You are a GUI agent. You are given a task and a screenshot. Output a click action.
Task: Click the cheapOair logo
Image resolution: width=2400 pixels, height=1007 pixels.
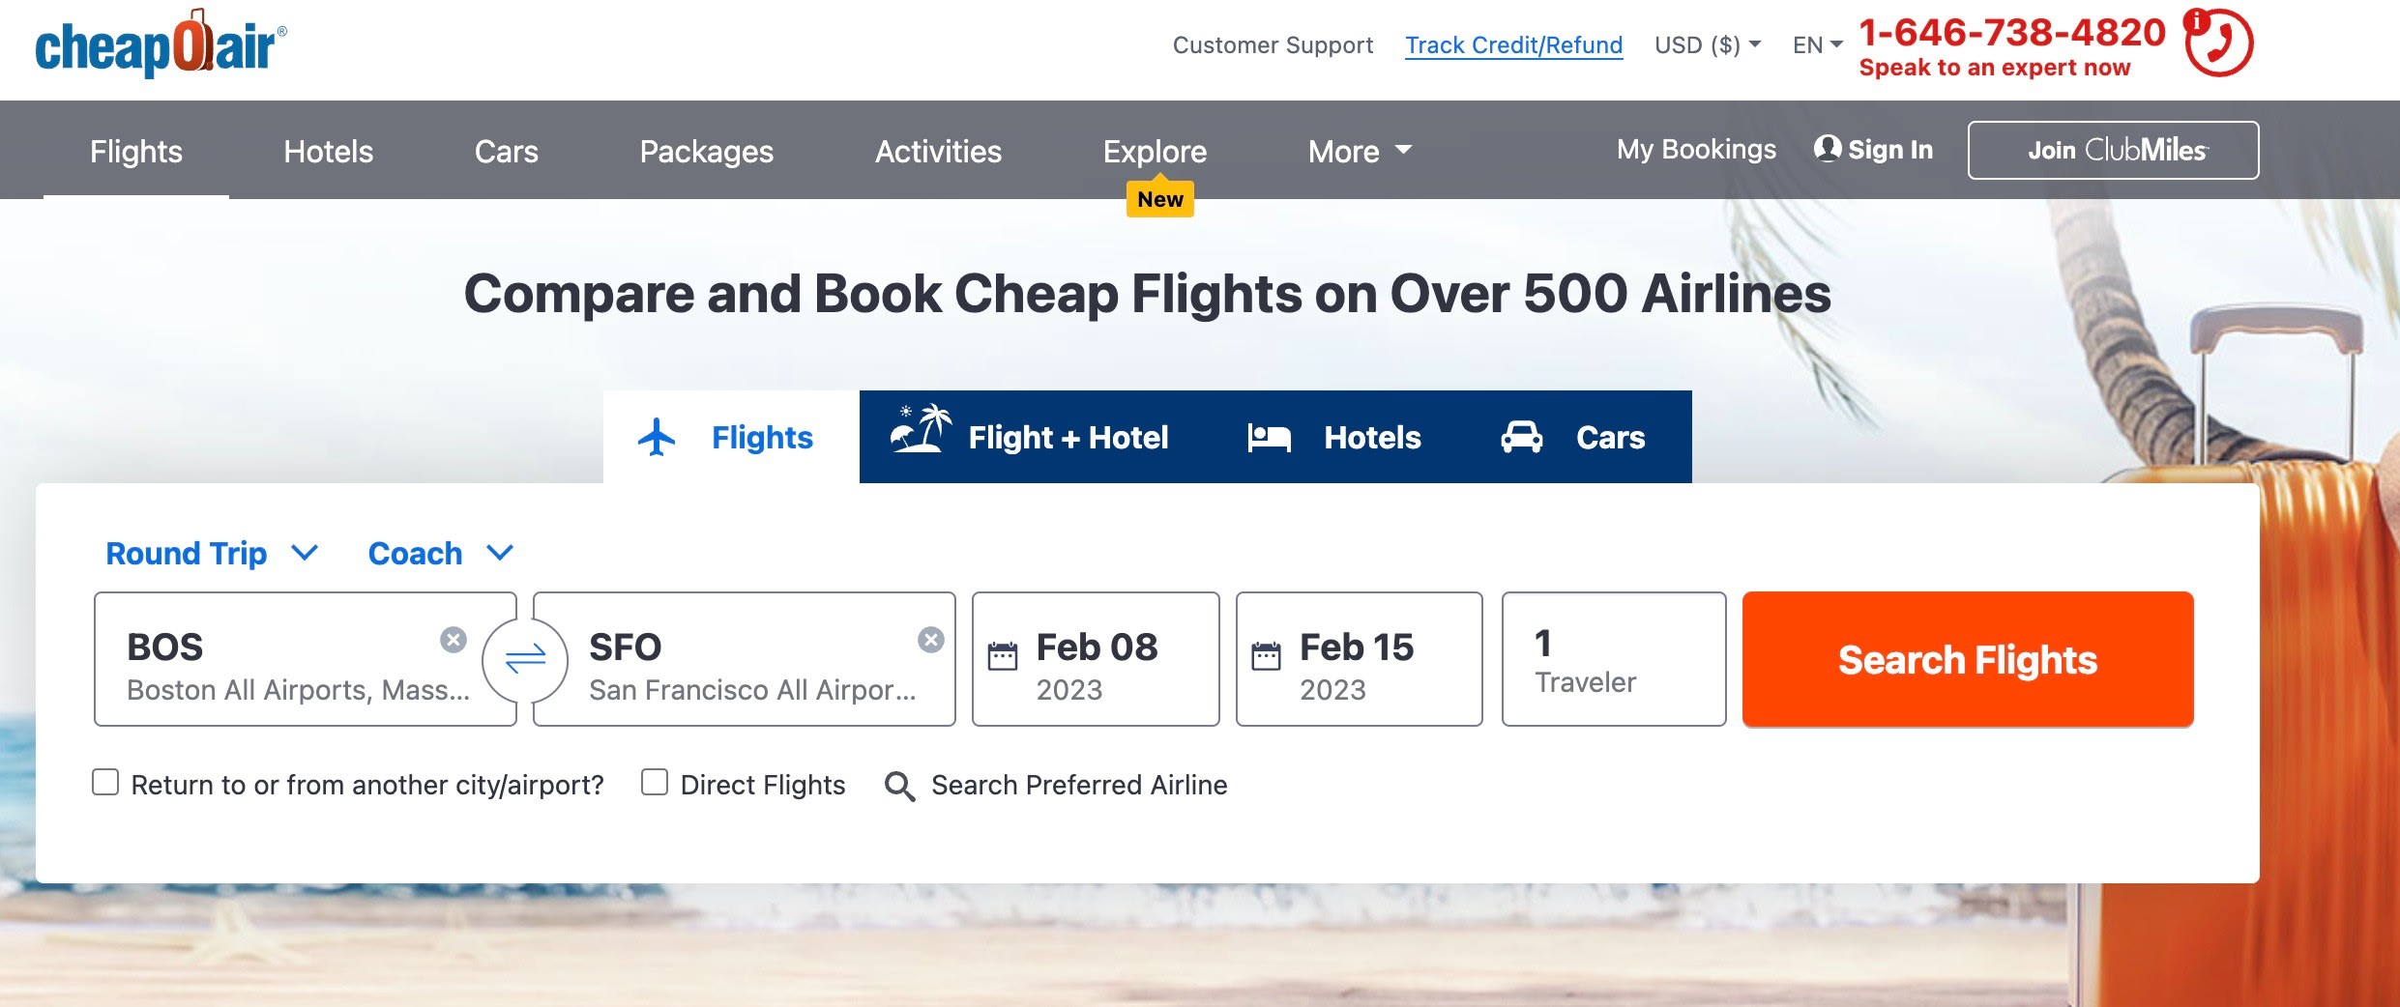point(161,44)
